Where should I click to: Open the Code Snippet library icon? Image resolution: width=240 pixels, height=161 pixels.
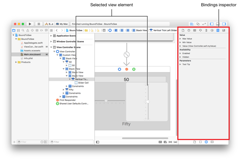click(200, 142)
